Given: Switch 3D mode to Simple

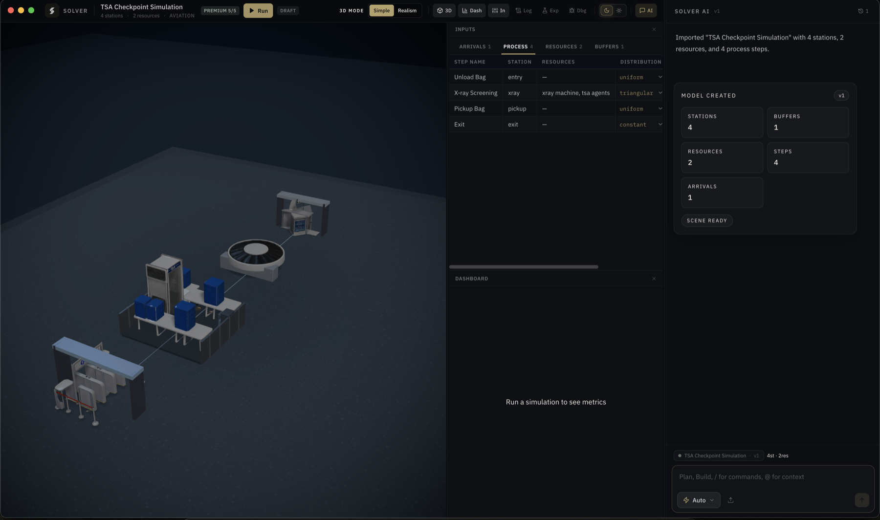Looking at the screenshot, I should click(381, 10).
